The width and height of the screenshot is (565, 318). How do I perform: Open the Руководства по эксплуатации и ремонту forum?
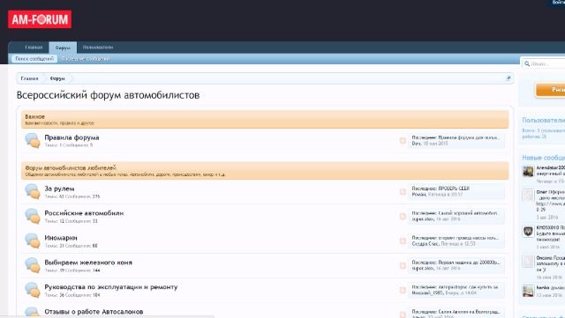pos(111,287)
